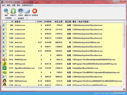
Task: Click the process icon for ID 1776
Action: [x=5, y=47]
